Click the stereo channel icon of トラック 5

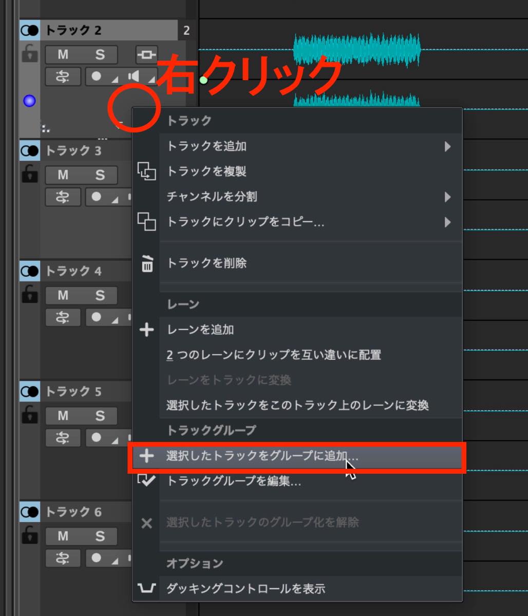[30, 392]
